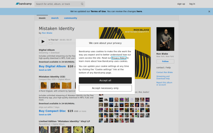Switch to the community tab
Viewport: 213px width, 133px height.
click(x=71, y=18)
